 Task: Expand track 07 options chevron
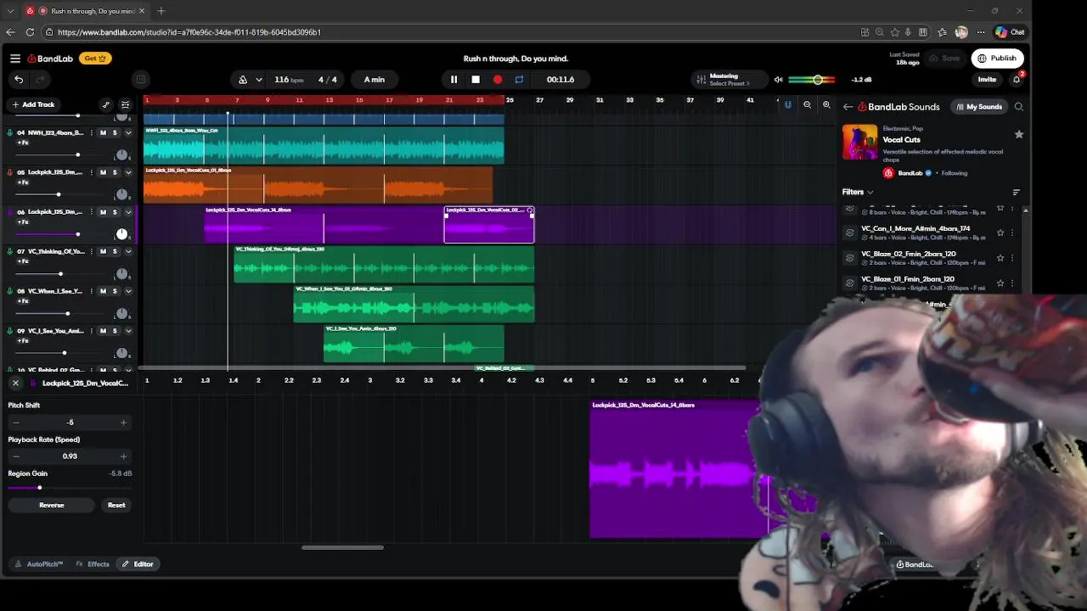coord(128,251)
